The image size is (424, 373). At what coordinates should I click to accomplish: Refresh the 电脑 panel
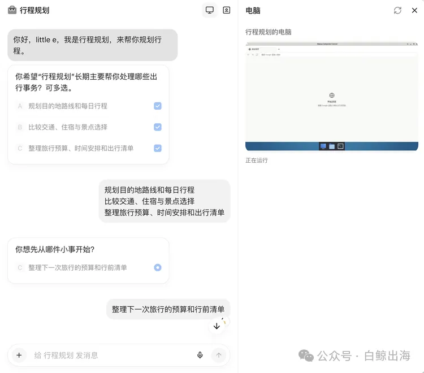[x=397, y=10]
